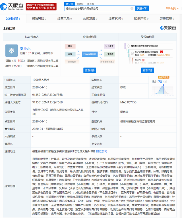Screen dimensions: 182x218
Task: Click 查看详情 under 股权结构图
Action: point(148,70)
